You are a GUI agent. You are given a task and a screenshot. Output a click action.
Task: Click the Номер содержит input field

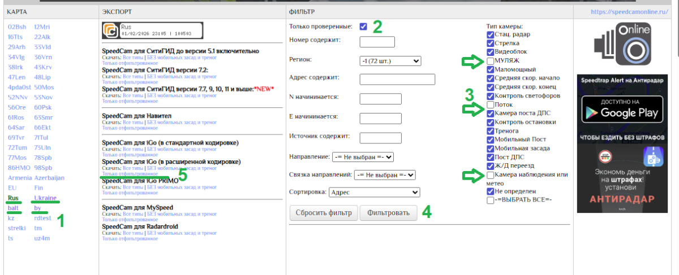pyautogui.click(x=377, y=42)
